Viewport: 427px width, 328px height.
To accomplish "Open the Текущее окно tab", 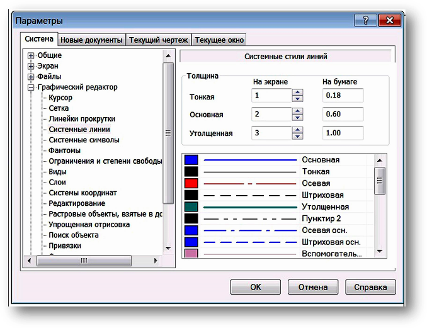I will point(219,40).
